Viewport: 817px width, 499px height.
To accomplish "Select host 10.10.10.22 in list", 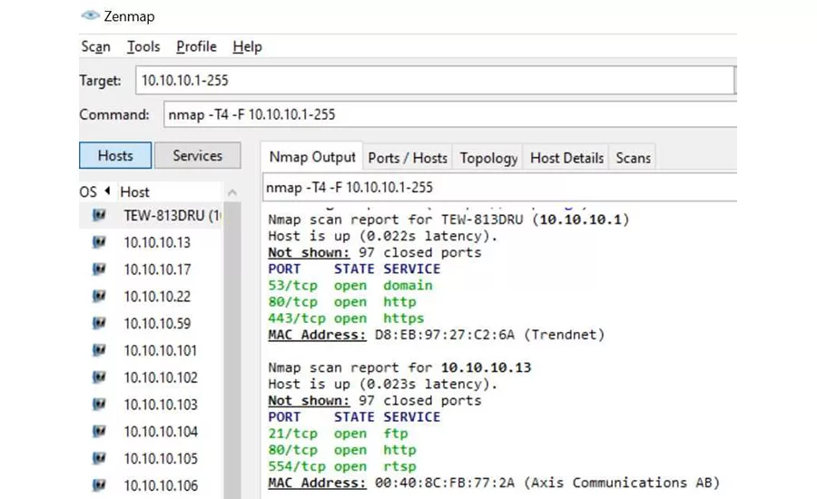I will click(157, 297).
